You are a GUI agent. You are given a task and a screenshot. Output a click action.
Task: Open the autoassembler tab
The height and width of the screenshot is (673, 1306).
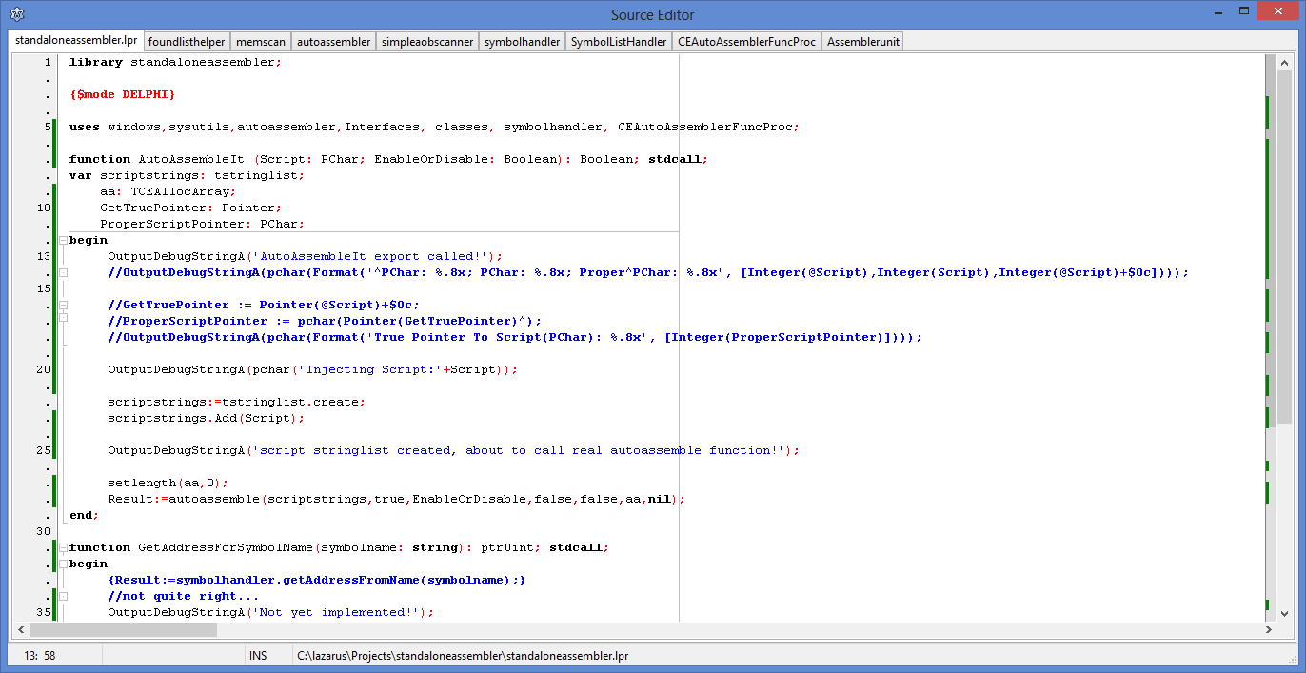tap(333, 41)
